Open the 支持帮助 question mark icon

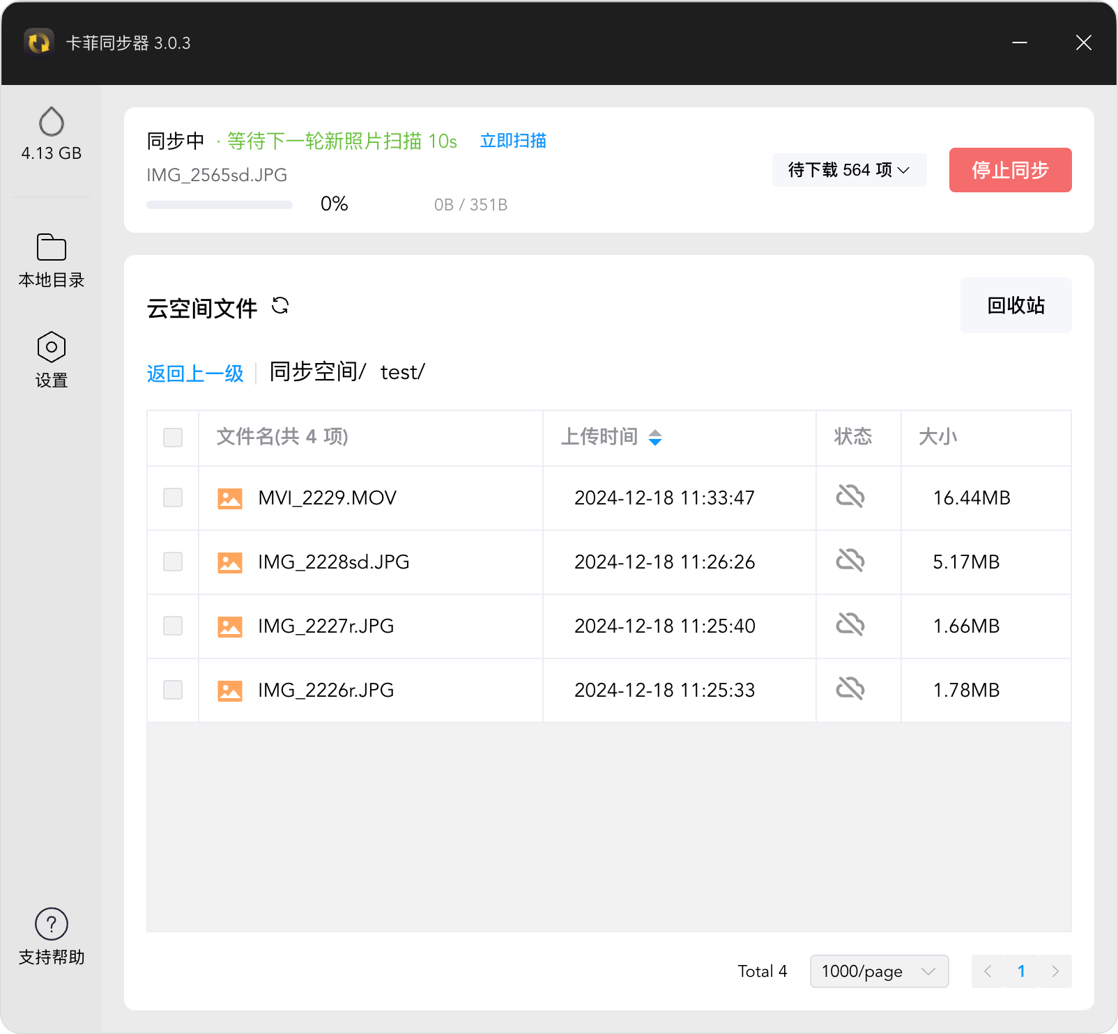coord(52,924)
